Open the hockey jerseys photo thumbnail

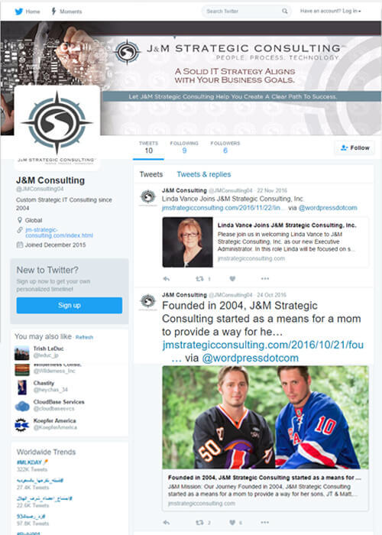[265, 417]
